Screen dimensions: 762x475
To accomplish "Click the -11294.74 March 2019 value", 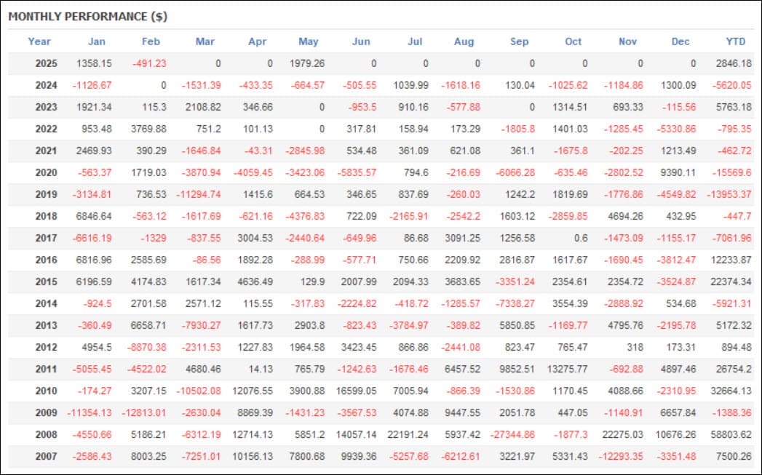I will [198, 195].
